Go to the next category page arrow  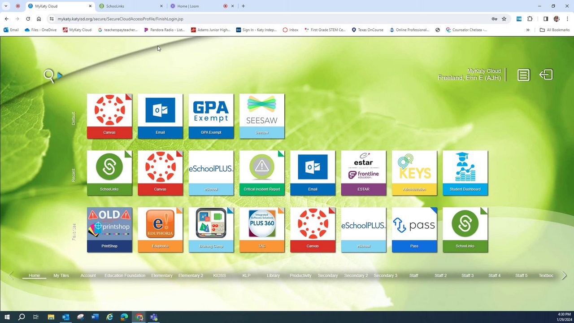pyautogui.click(x=564, y=275)
